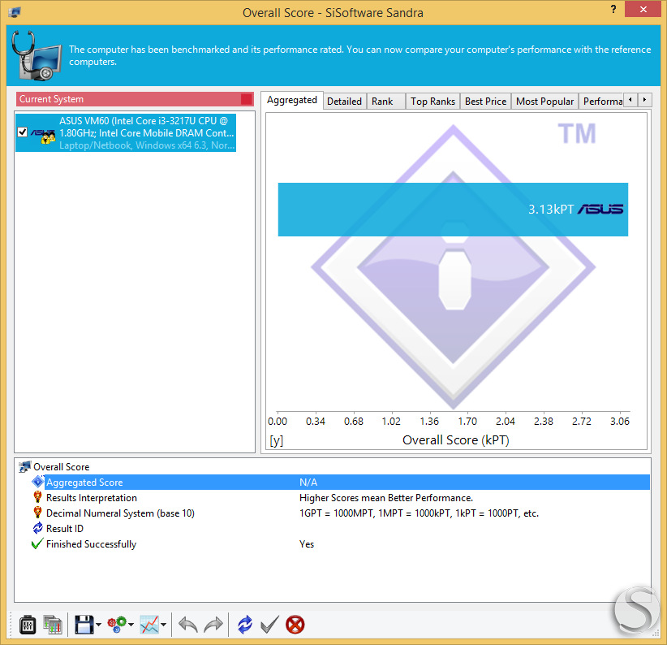Open dropdown arrow beside the chart icon
Viewport: 667px width, 645px height.
click(163, 625)
